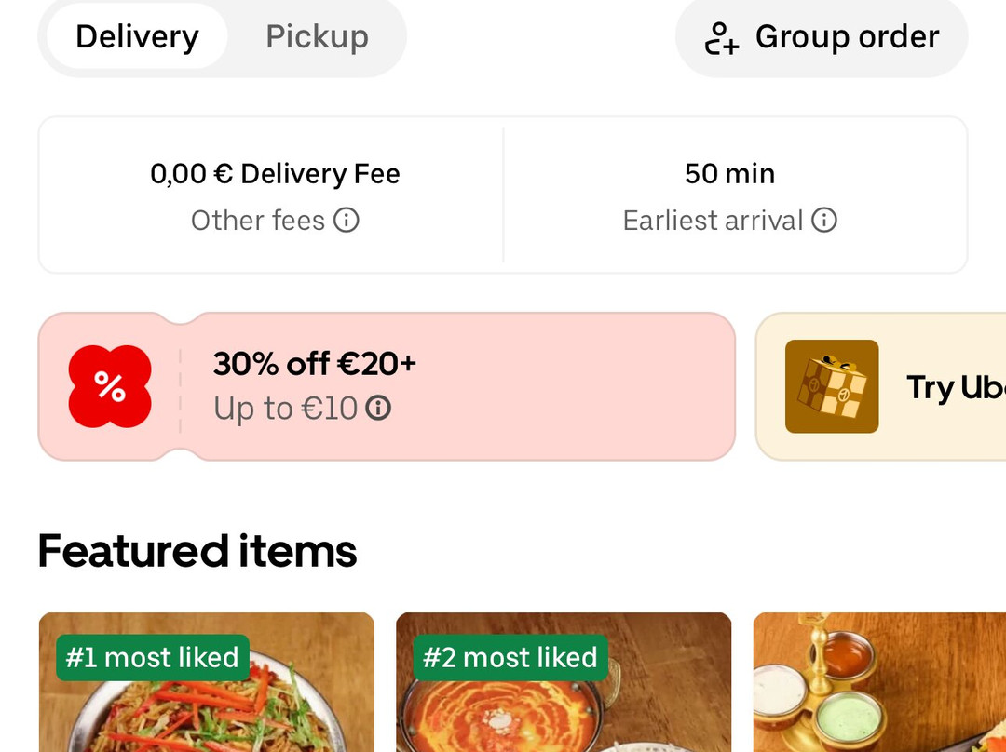View the 50 min arrival estimate

pyautogui.click(x=729, y=174)
